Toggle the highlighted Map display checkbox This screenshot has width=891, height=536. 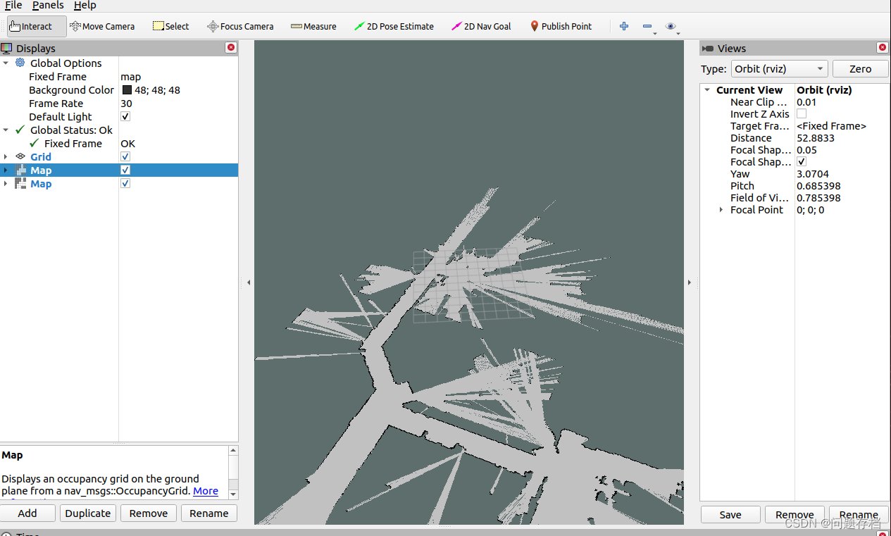(x=125, y=170)
